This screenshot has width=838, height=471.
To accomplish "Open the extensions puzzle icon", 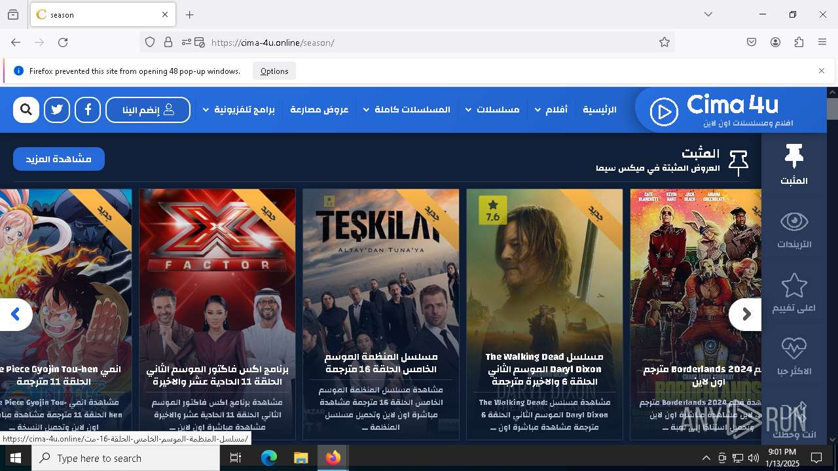I will pyautogui.click(x=799, y=43).
